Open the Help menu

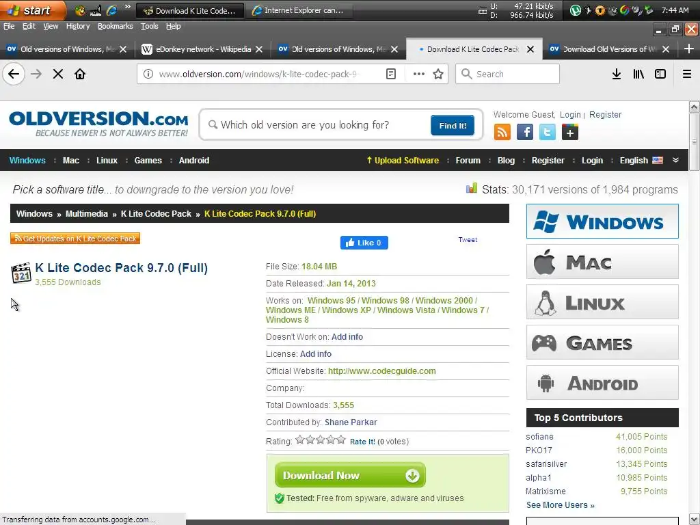pyautogui.click(x=173, y=26)
